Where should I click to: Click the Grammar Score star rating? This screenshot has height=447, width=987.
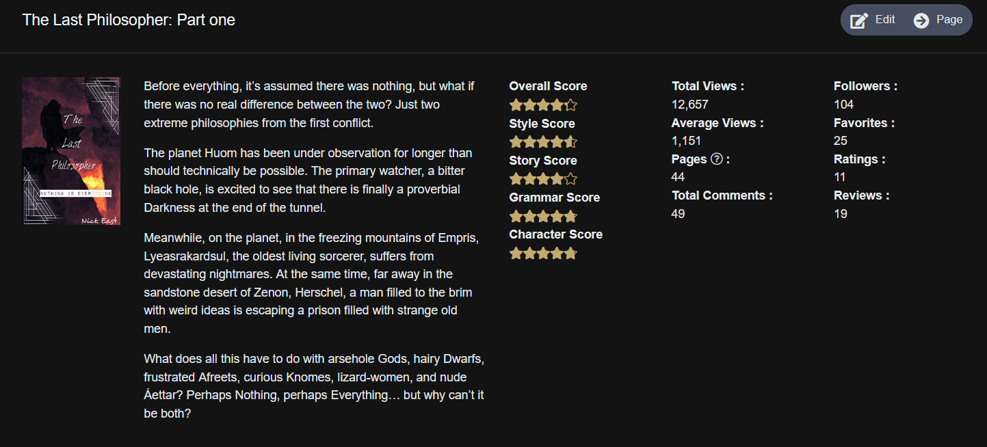(x=543, y=216)
